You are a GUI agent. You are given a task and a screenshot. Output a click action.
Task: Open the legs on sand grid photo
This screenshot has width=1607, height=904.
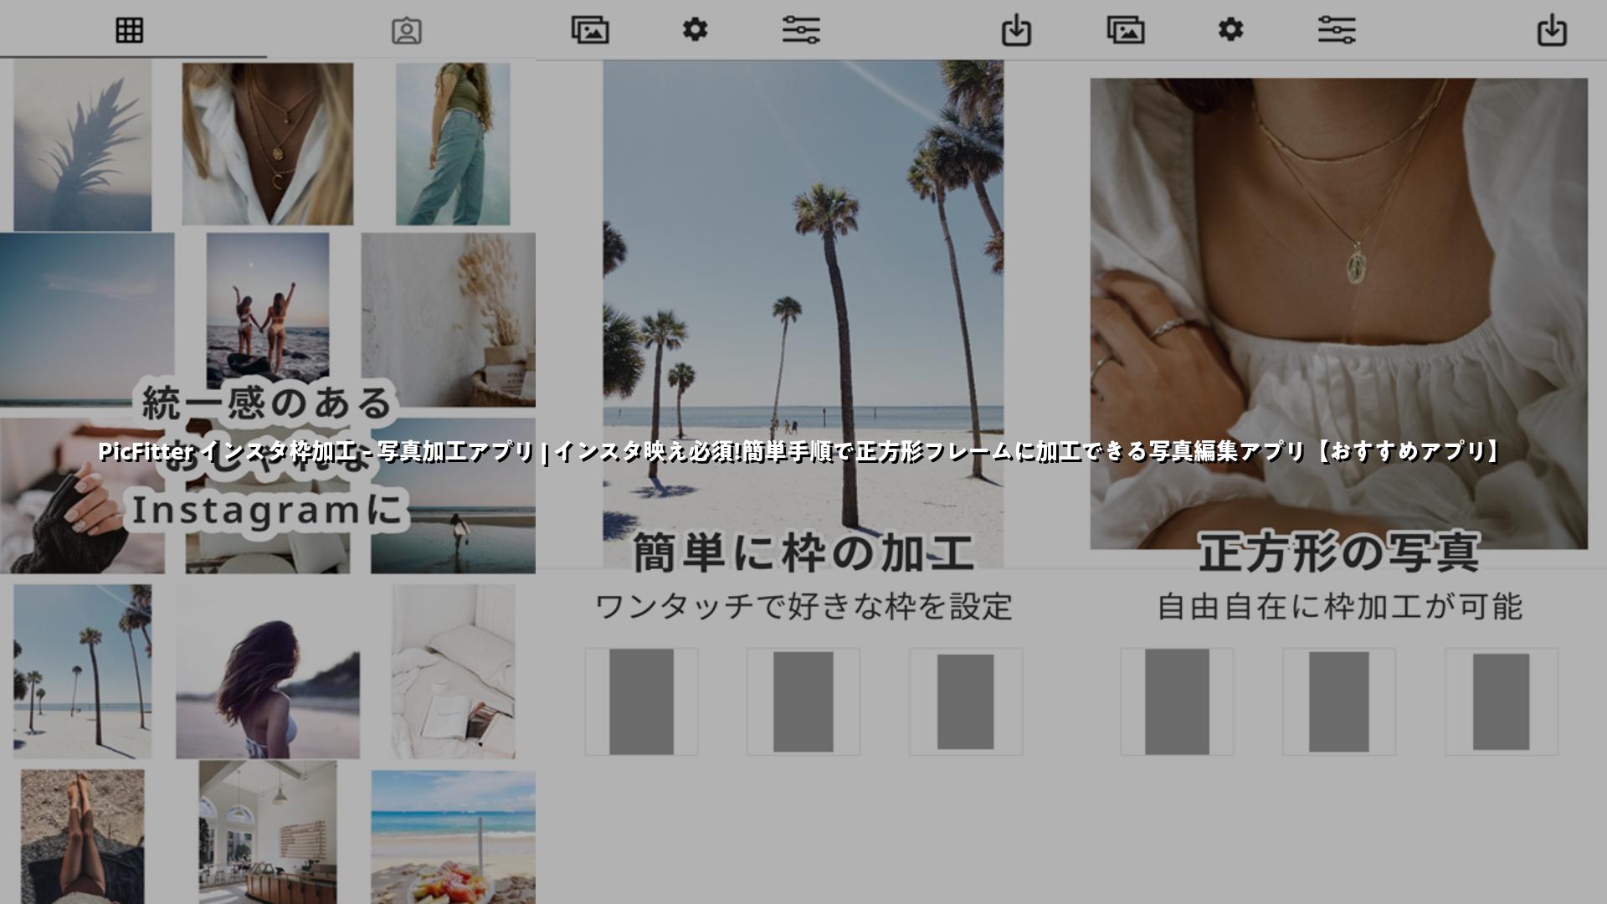point(82,837)
